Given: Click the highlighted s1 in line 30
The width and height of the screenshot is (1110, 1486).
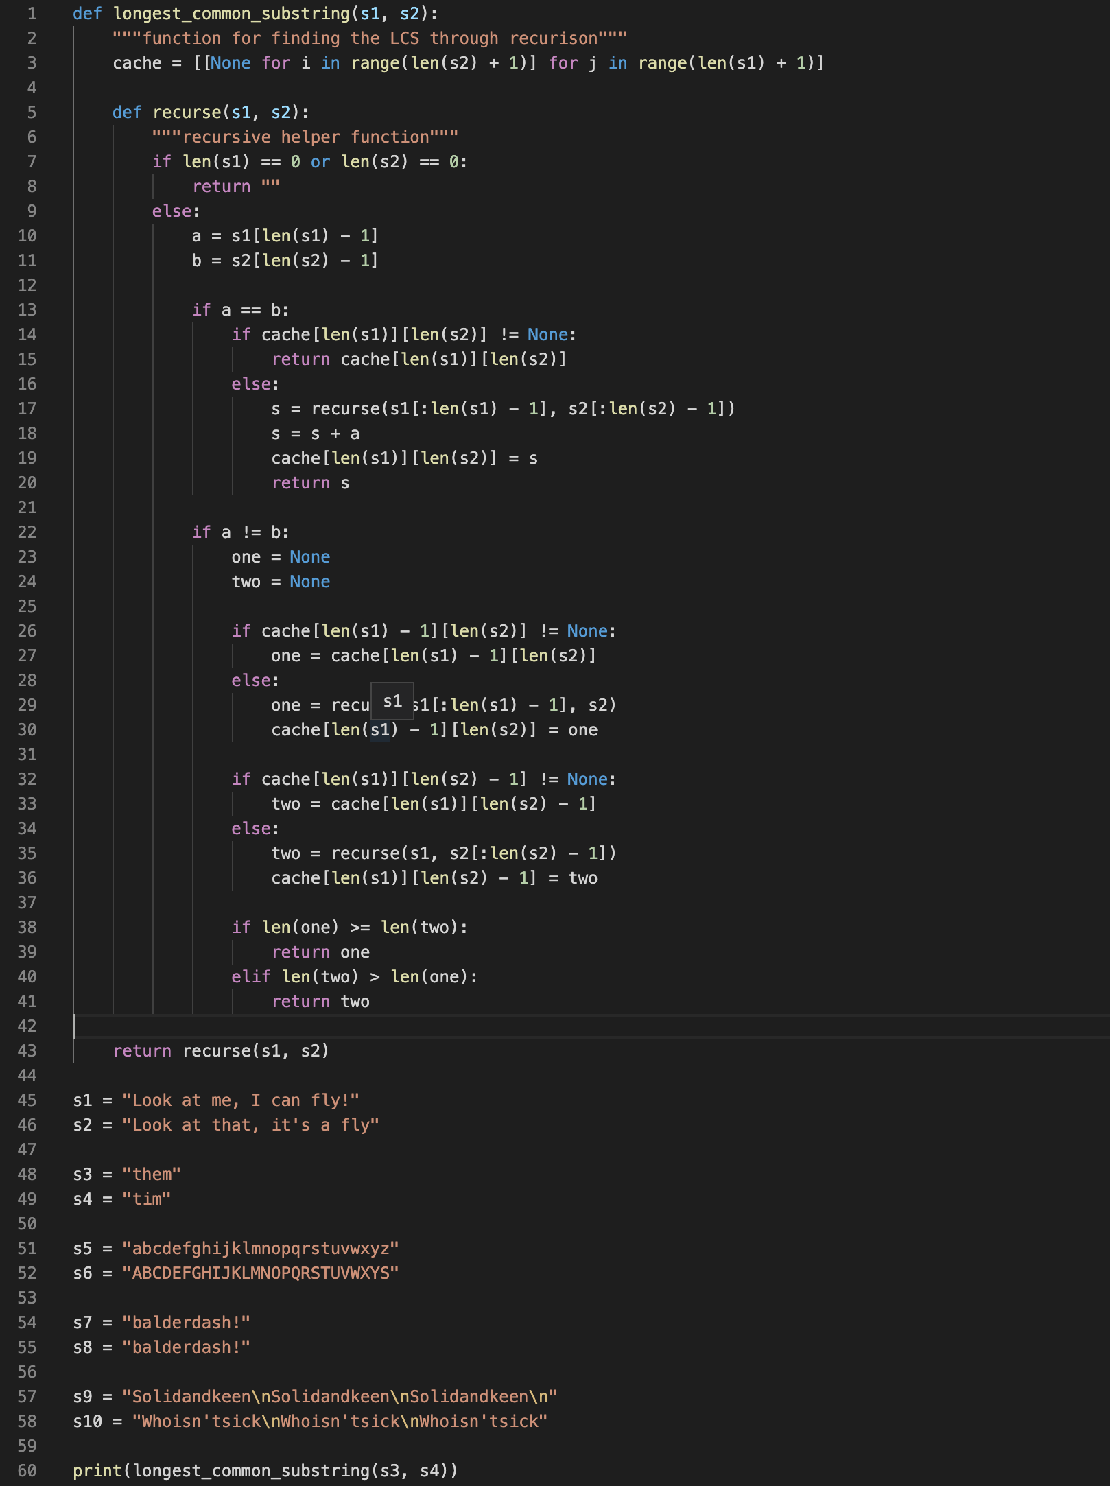Looking at the screenshot, I should [x=380, y=730].
